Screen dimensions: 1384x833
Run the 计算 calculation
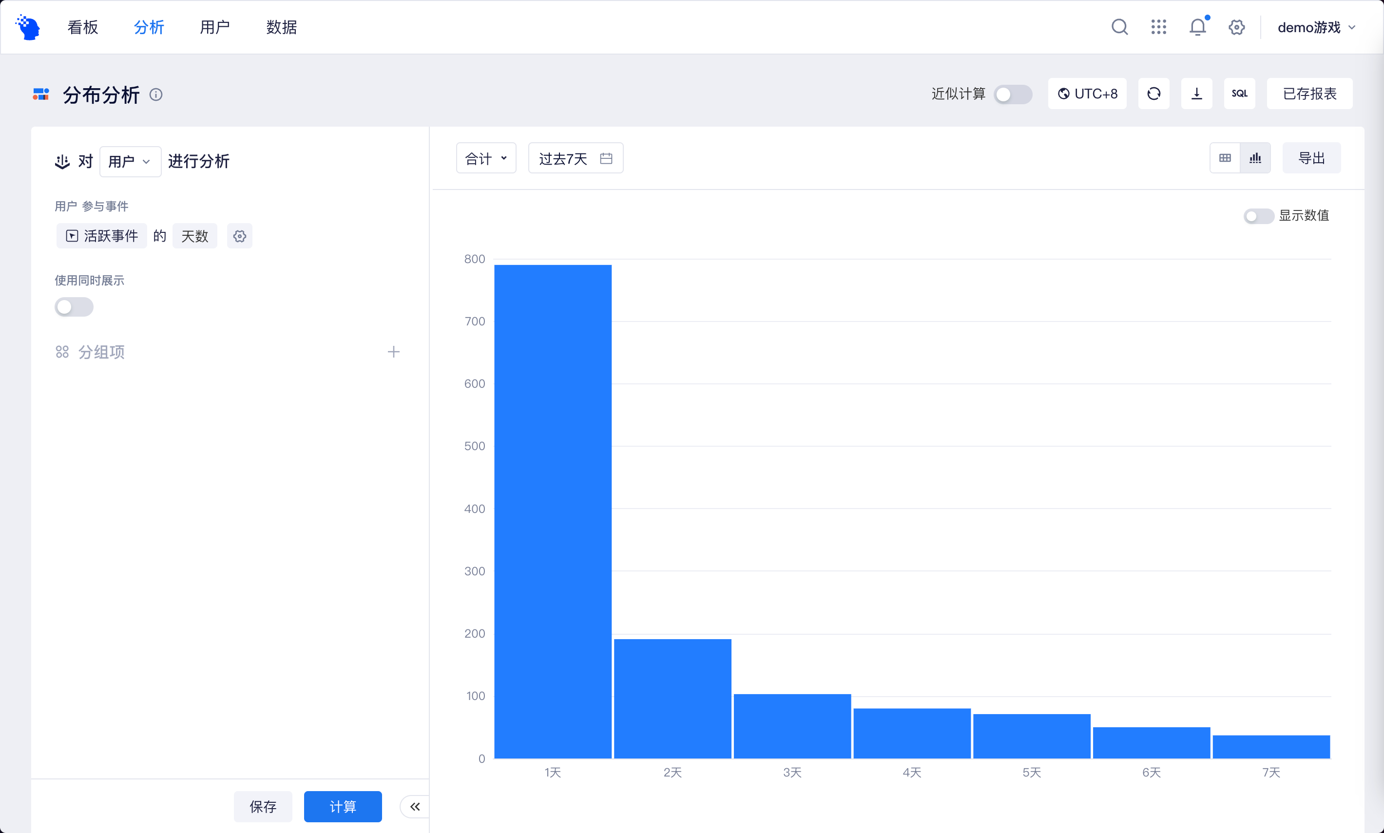point(343,806)
